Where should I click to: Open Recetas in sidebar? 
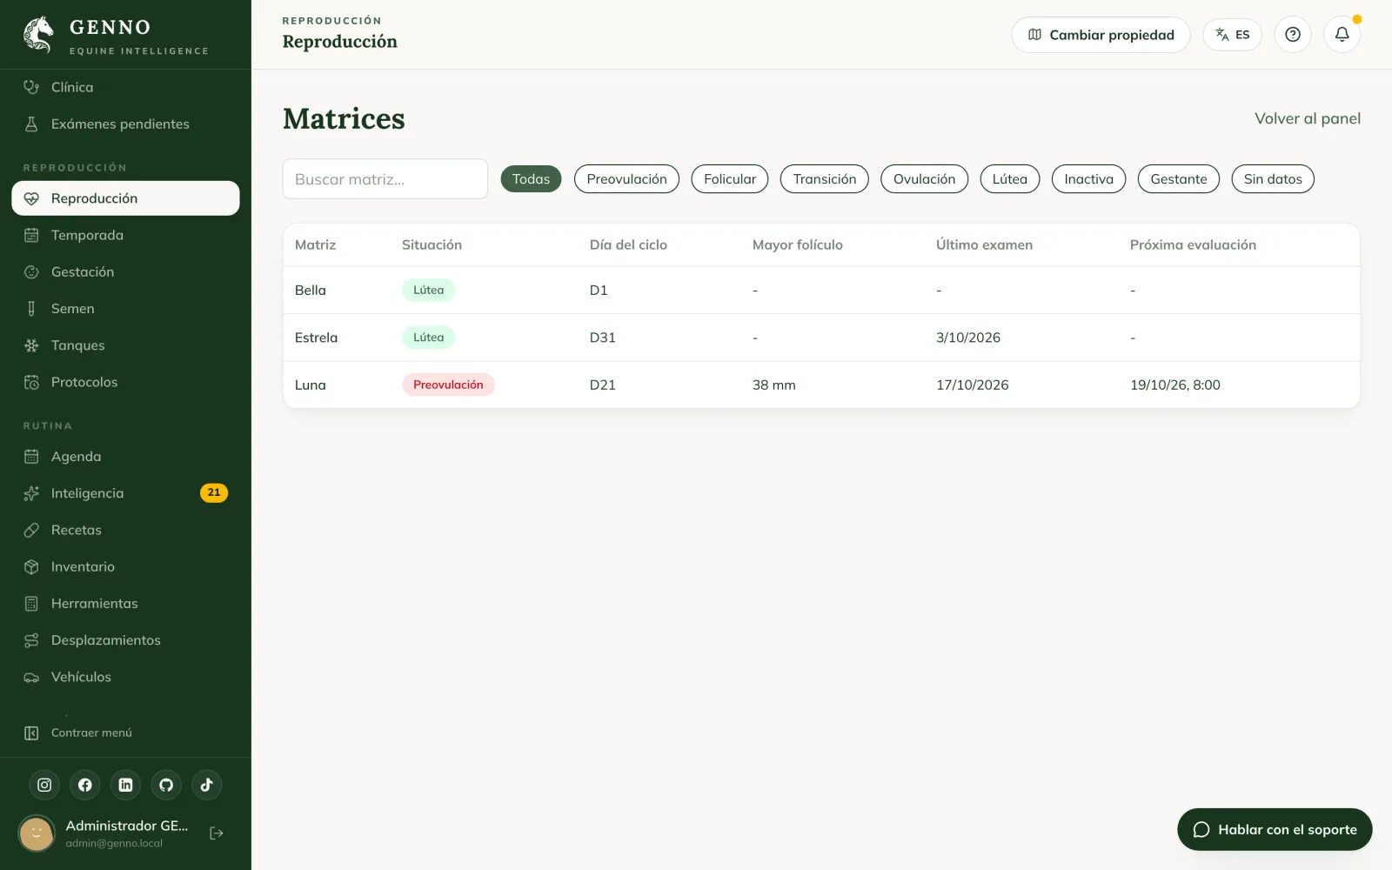coord(125,530)
